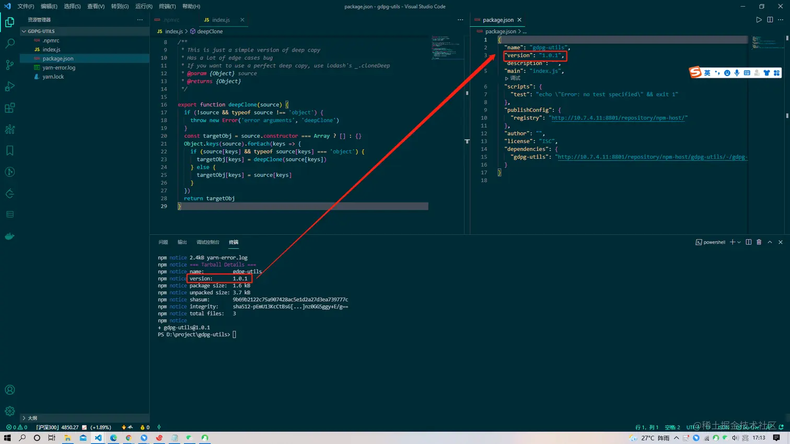Split the terminal panel
Viewport: 790px width, 444px height.
coord(749,242)
